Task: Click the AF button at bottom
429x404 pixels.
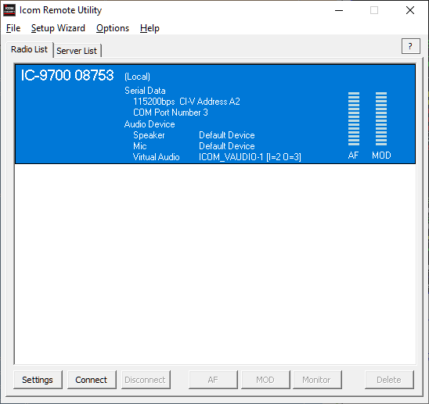Action: [x=213, y=380]
